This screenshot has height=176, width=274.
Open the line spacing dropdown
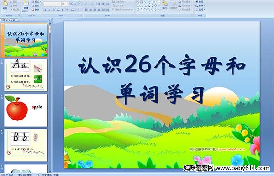108,4
